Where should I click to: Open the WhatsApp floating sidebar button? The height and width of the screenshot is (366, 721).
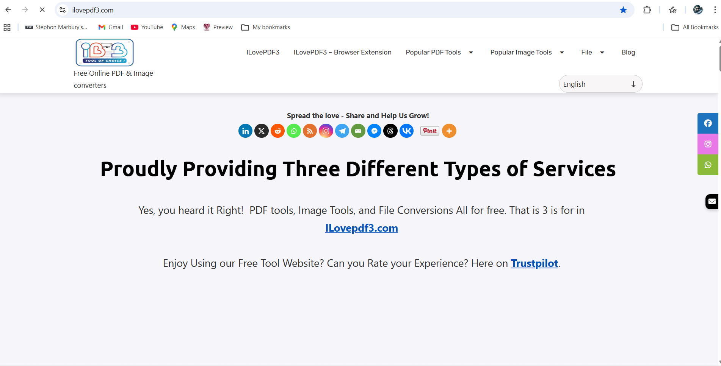point(708,165)
